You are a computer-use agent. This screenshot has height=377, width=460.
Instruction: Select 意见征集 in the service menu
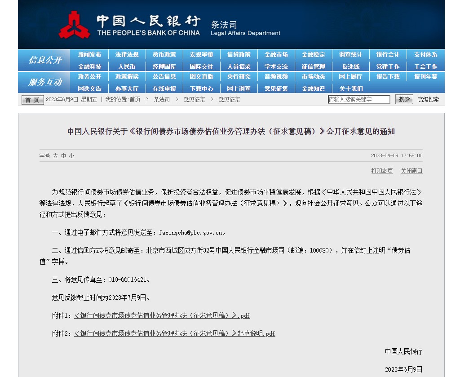pos(276,89)
